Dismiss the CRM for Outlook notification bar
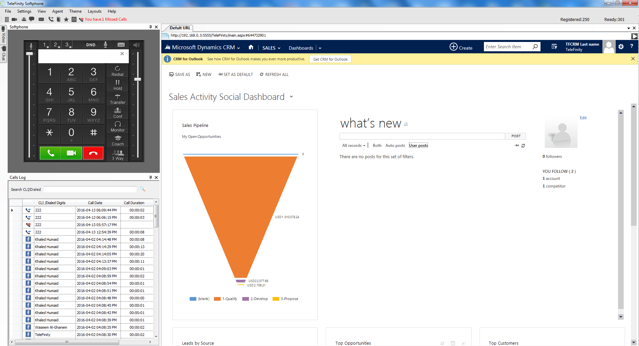Screen dimensions: 639x346 click(x=633, y=59)
